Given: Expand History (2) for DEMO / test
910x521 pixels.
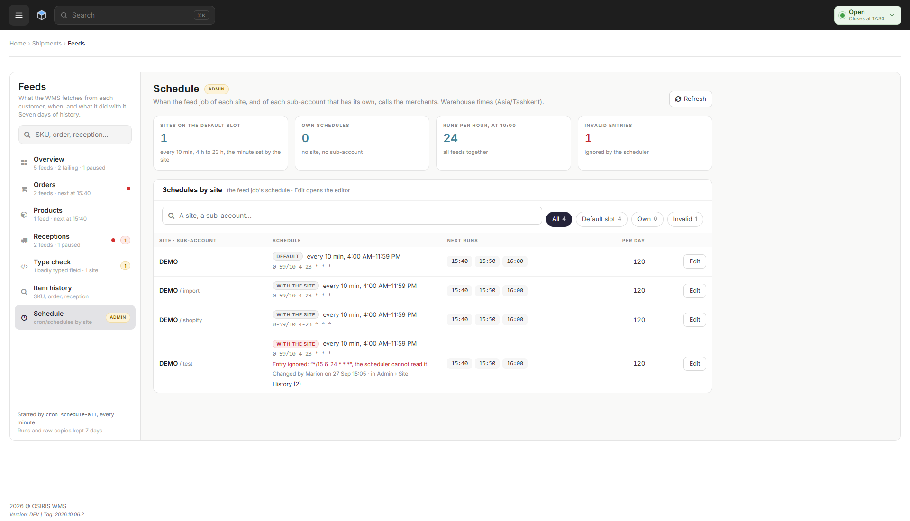Looking at the screenshot, I should pos(287,384).
